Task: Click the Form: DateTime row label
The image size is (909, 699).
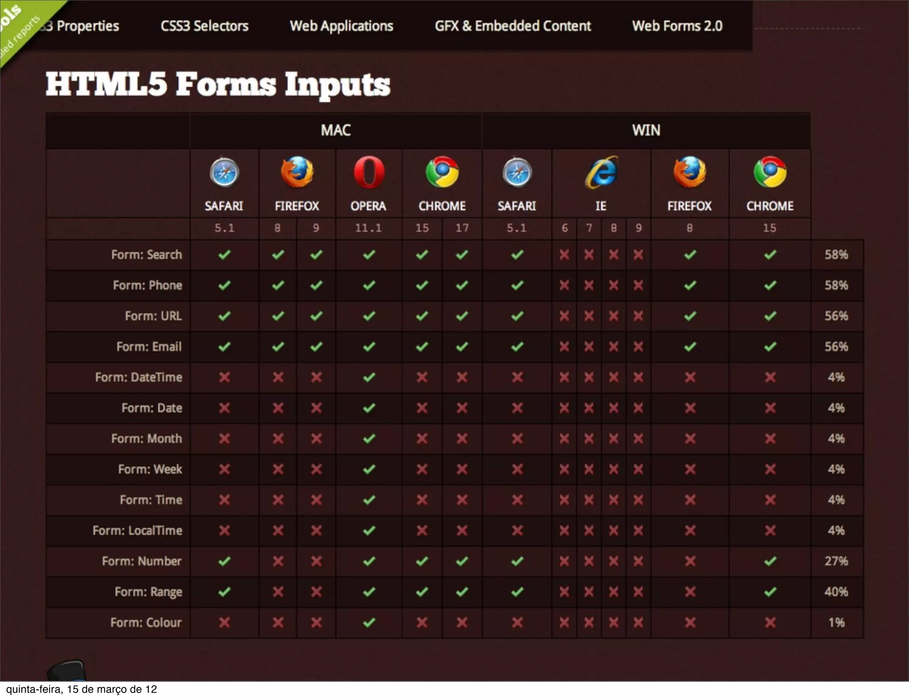Action: (138, 377)
